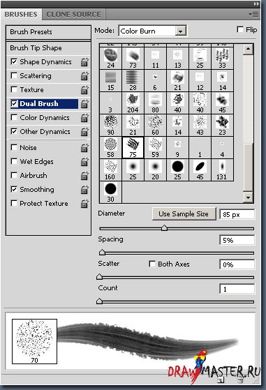Viewport: 266px width, 390px height.
Task: Toggle the lock icon next to Noise
Action: [84, 148]
